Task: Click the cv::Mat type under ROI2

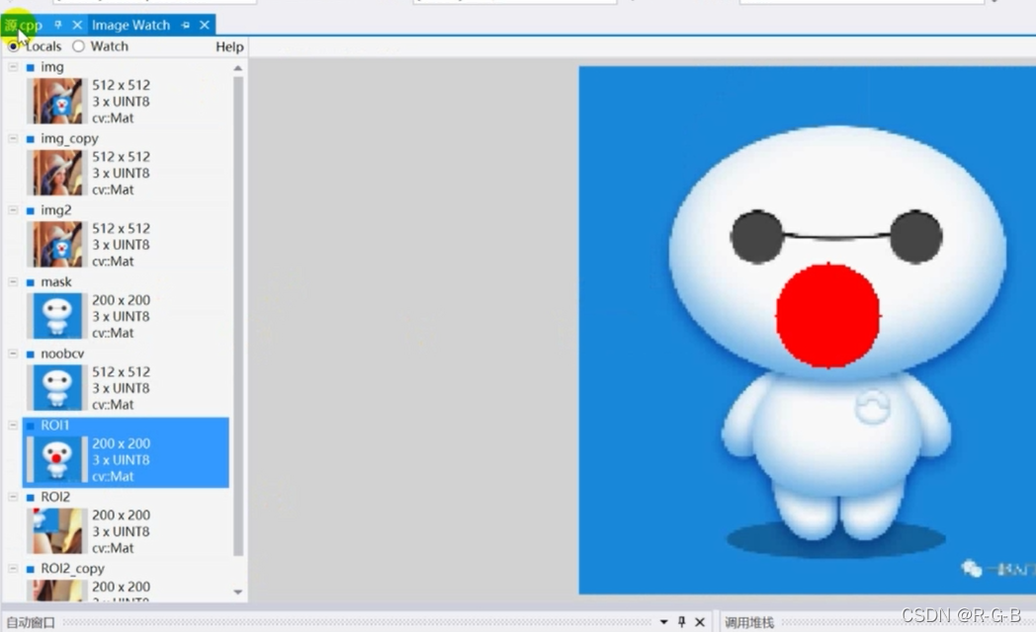Action: [113, 548]
